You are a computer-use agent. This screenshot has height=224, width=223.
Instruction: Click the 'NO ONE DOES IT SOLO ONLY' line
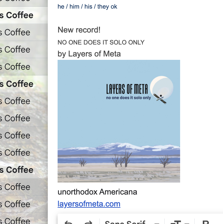click(x=101, y=42)
